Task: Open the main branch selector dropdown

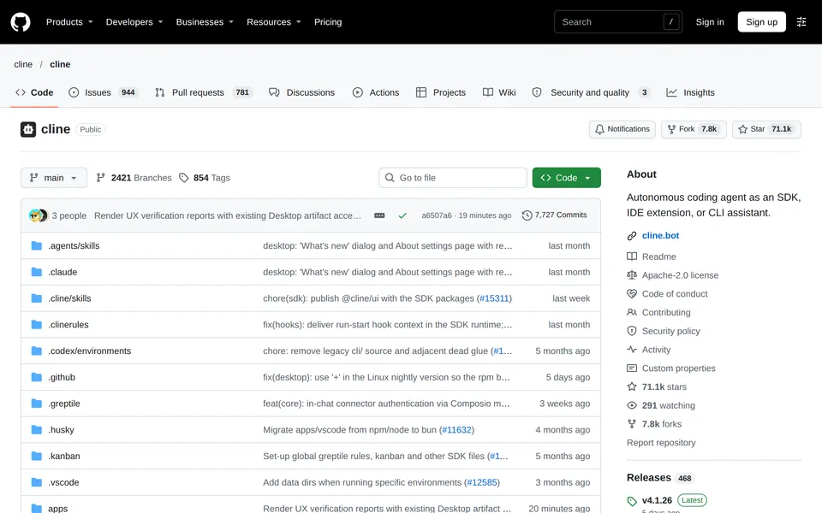Action: 53,178
